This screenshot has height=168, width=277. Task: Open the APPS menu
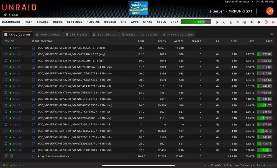tap(135, 22)
